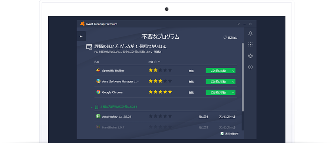Select the AutoHotkey 1.1.25.02 row text

pyautogui.click(x=116, y=116)
